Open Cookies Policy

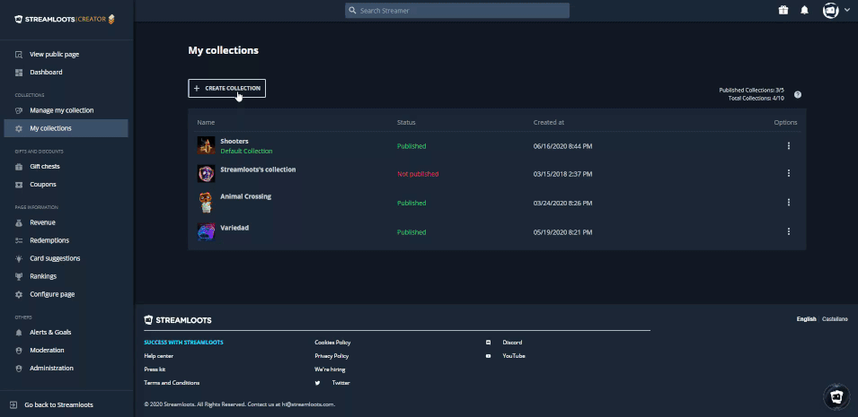(332, 343)
